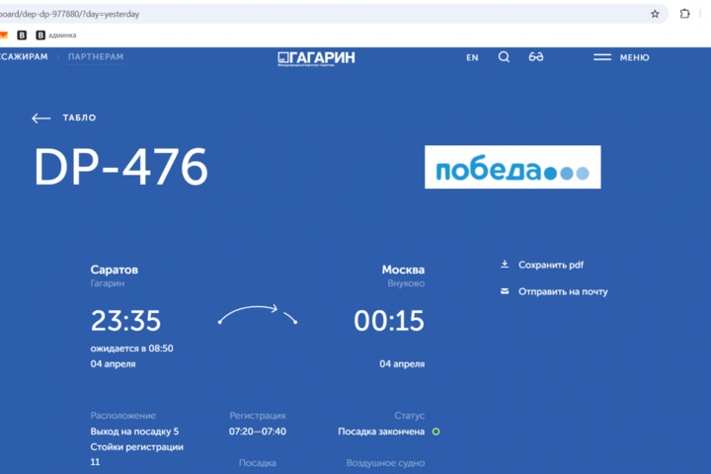Click the envelope icon beside Отправить на почту
This screenshot has height=474, width=711.
[x=505, y=291]
